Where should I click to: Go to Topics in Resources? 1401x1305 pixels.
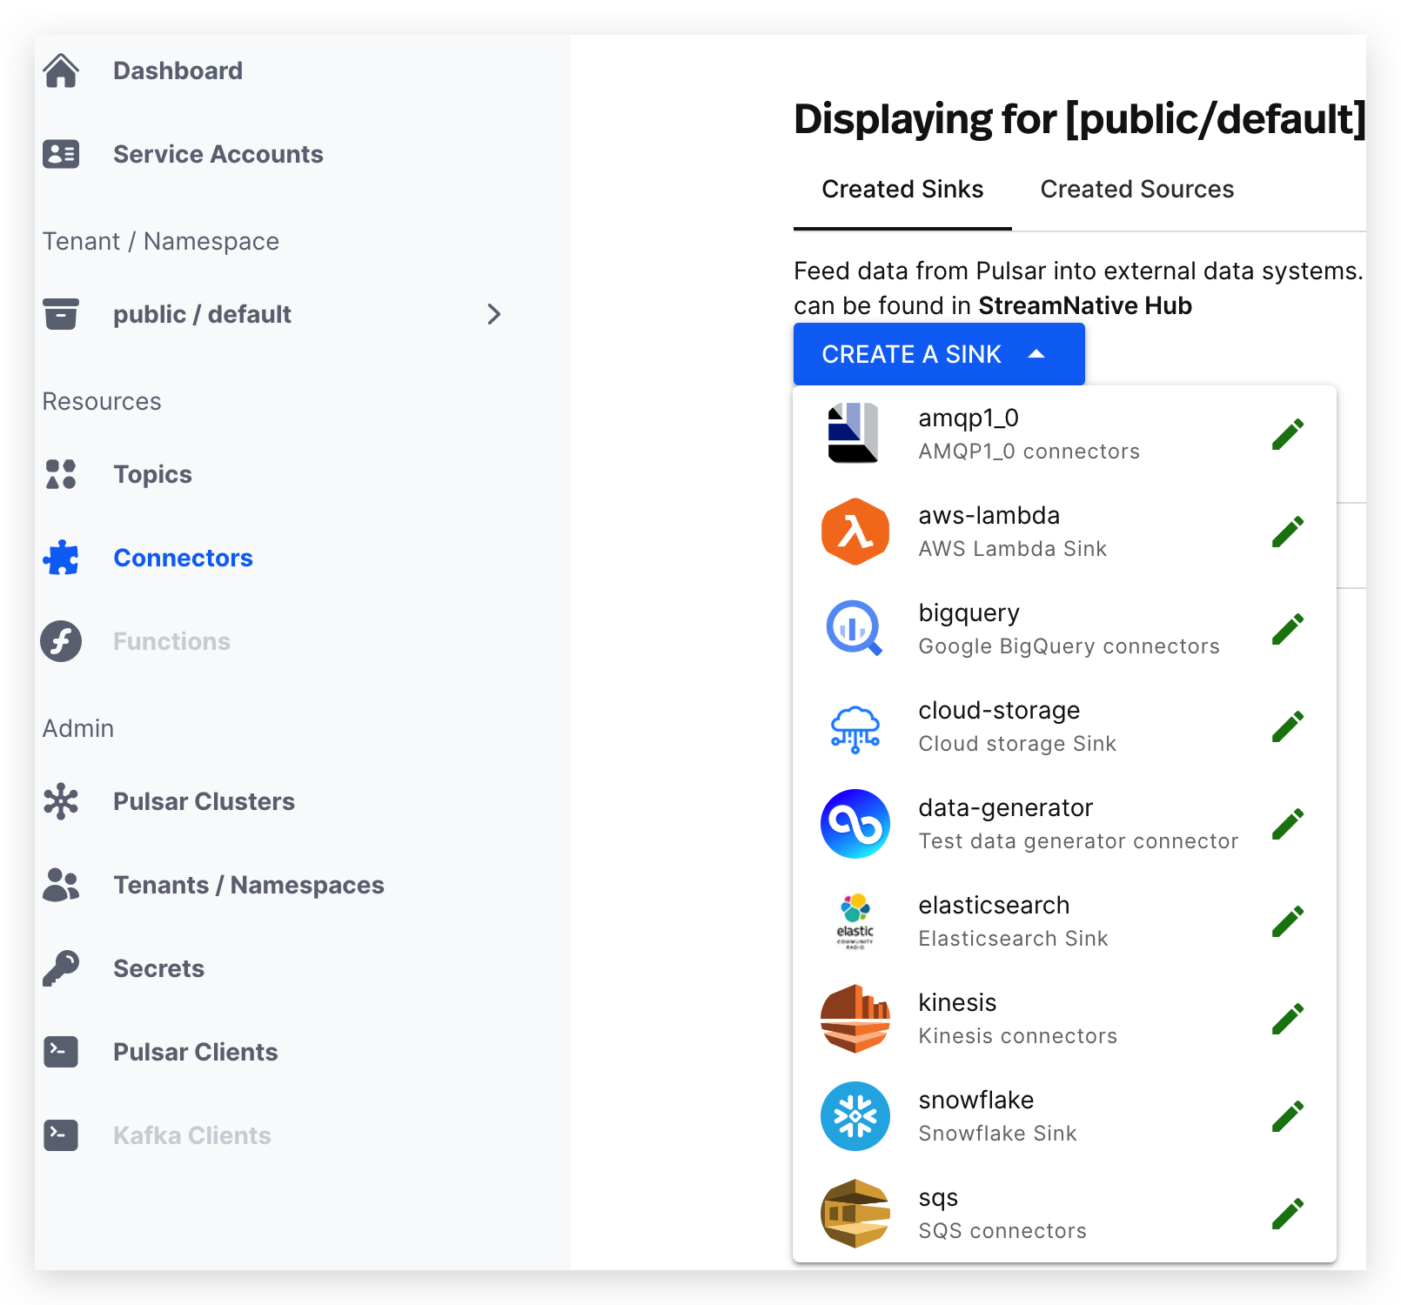(x=152, y=474)
